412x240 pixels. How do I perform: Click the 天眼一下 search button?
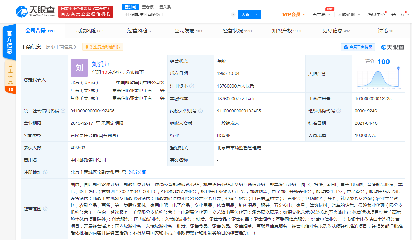(x=249, y=14)
